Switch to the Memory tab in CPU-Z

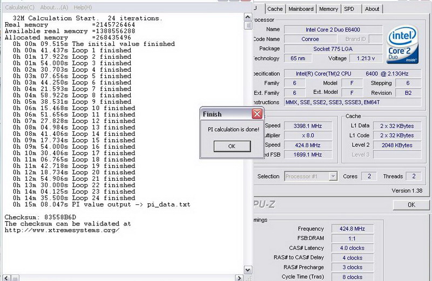328,9
